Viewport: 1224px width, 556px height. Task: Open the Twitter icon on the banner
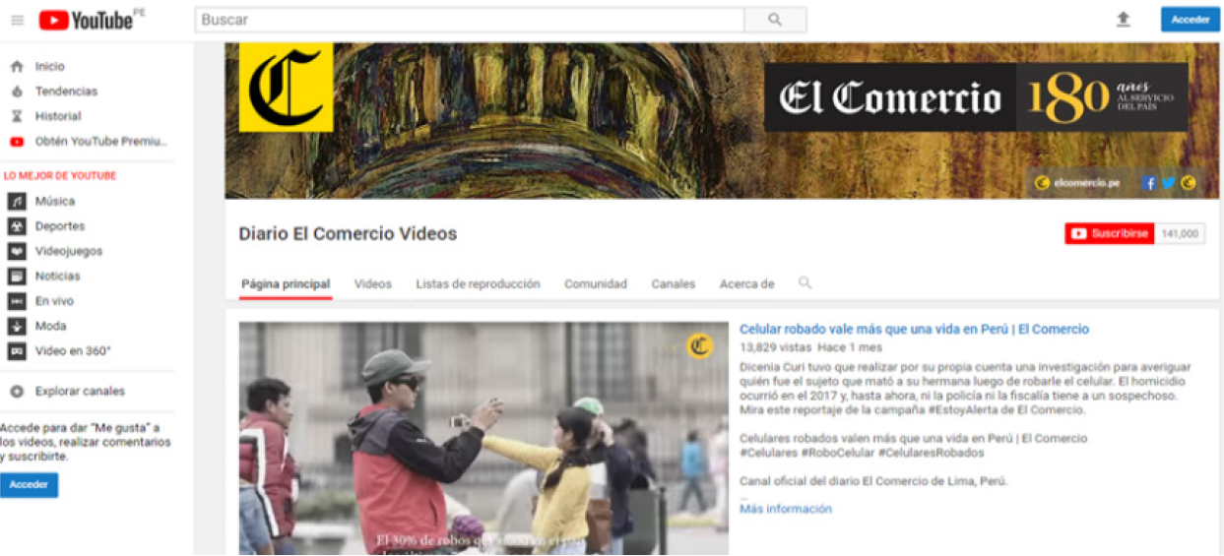1169,183
